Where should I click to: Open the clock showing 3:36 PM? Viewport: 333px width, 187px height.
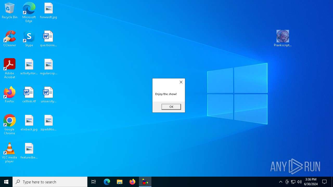[x=311, y=182]
